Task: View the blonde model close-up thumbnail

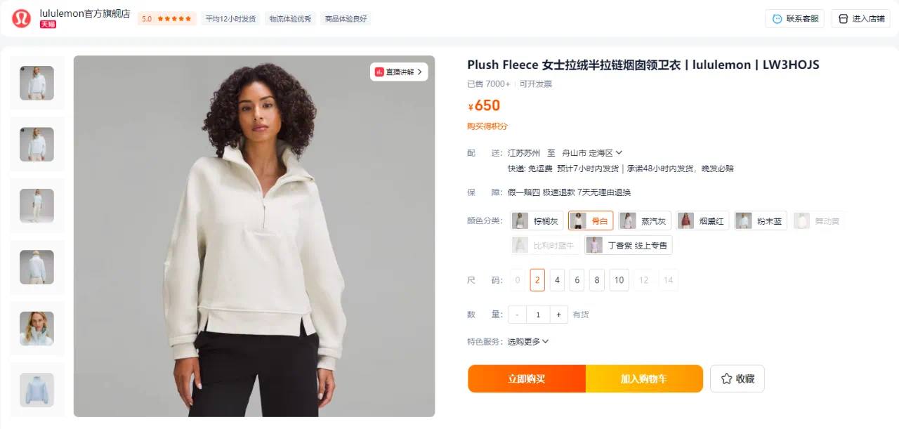Action: pos(37,329)
